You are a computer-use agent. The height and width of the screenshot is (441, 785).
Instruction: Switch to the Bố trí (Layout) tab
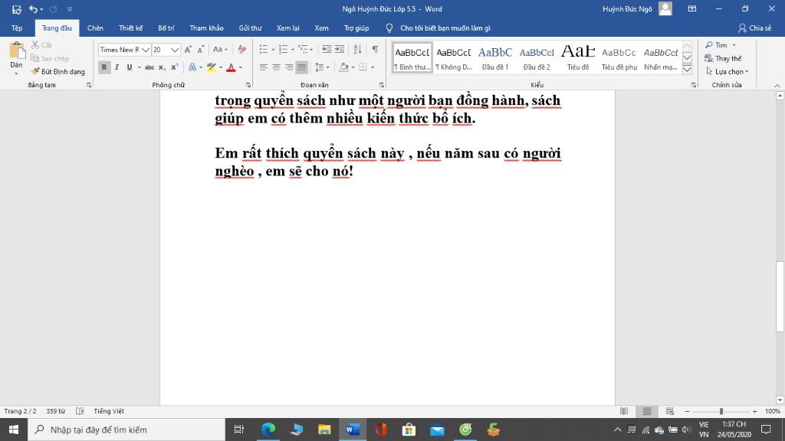pos(166,28)
